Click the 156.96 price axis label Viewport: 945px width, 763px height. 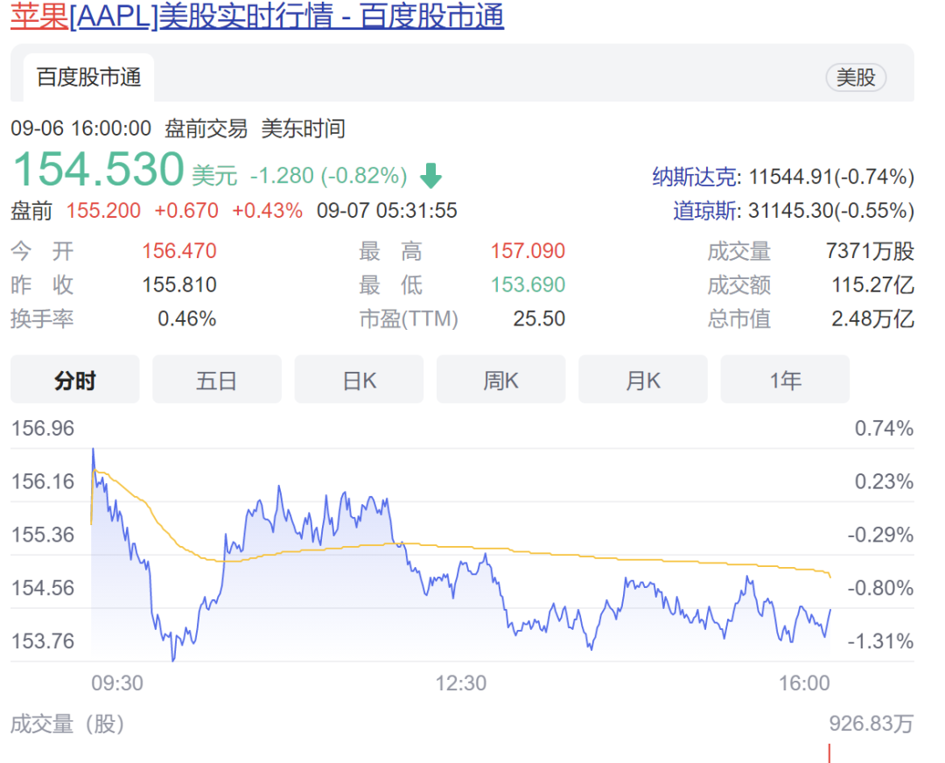[40, 429]
